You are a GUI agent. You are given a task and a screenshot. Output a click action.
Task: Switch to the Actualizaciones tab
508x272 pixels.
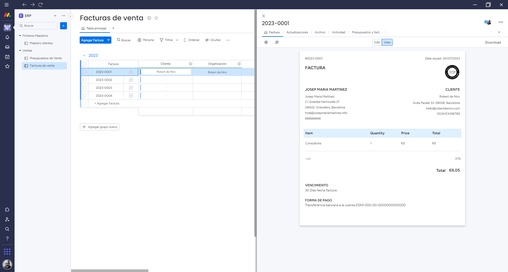tap(297, 33)
